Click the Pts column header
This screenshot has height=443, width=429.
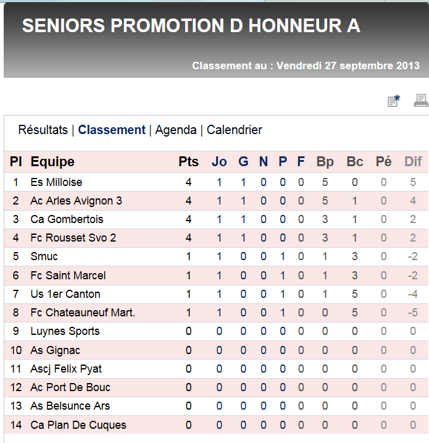[x=188, y=162]
